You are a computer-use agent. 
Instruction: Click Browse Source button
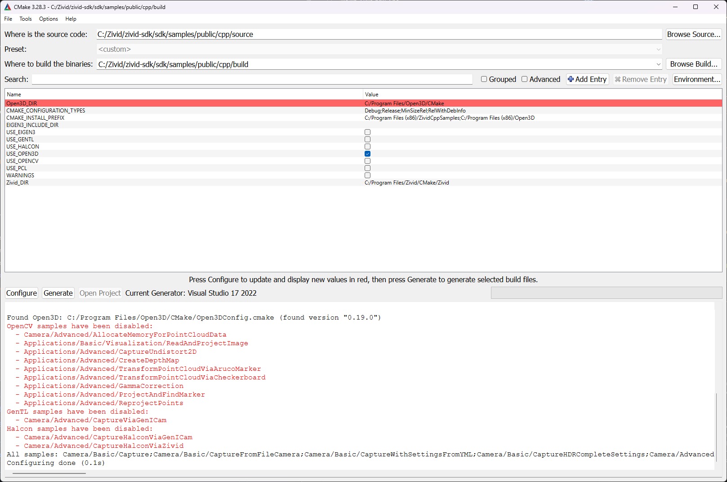pos(693,34)
